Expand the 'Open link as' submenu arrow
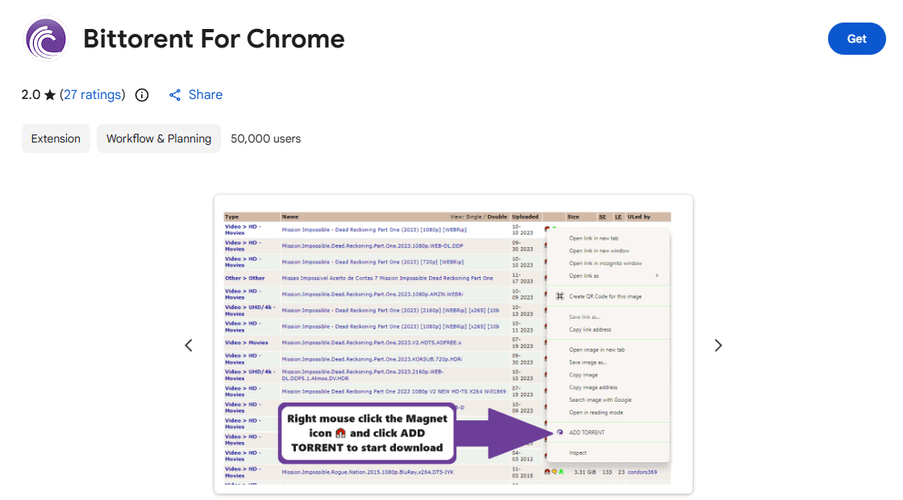 (x=657, y=275)
